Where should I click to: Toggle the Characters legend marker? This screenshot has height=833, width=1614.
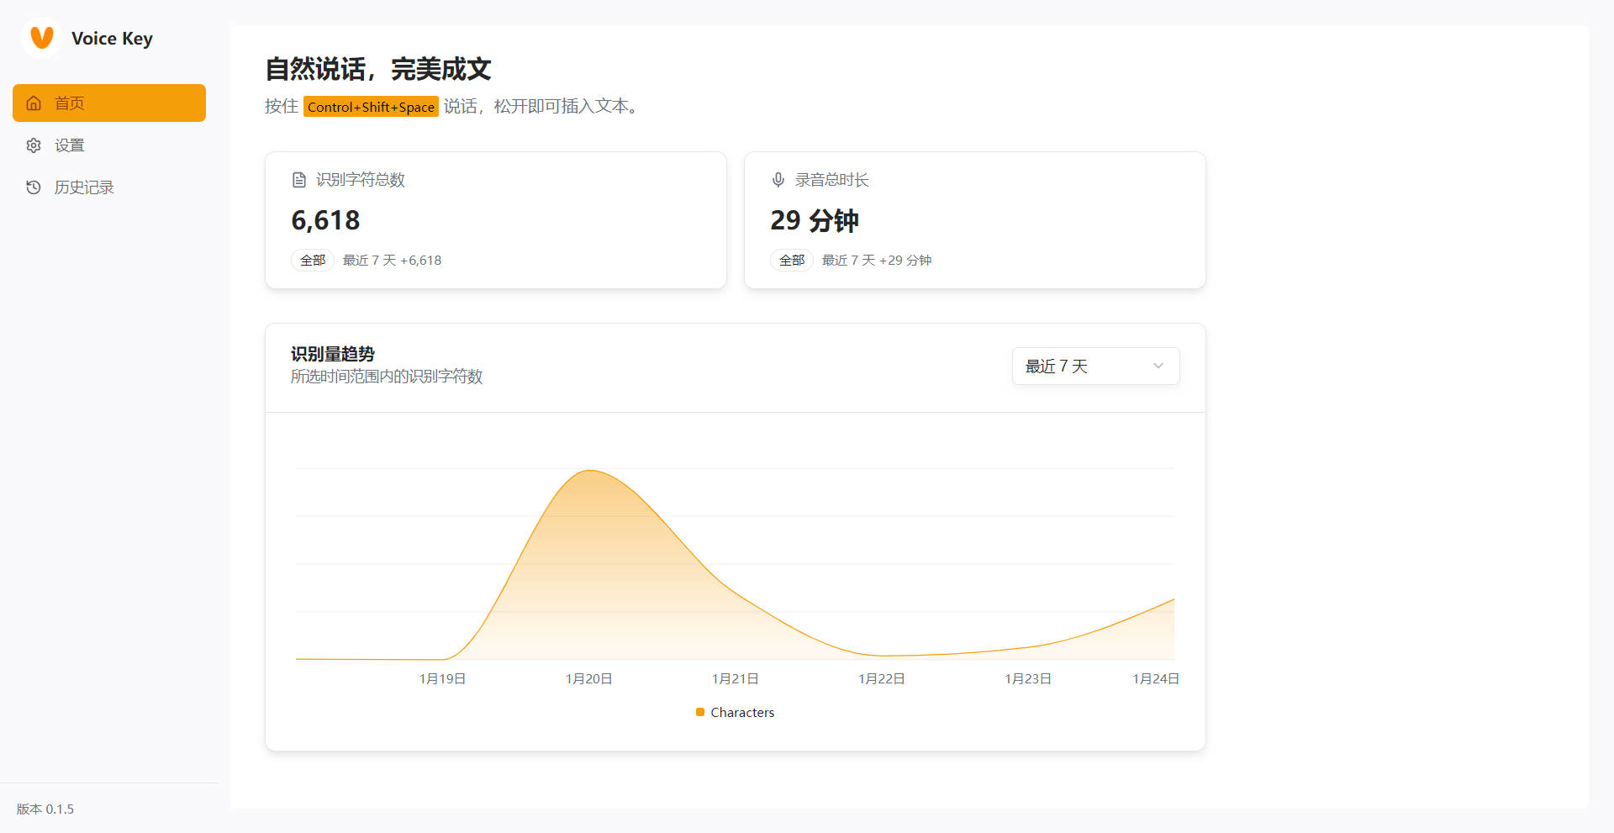pyautogui.click(x=700, y=712)
